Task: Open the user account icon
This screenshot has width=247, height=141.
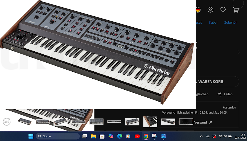Action: tap(210, 10)
